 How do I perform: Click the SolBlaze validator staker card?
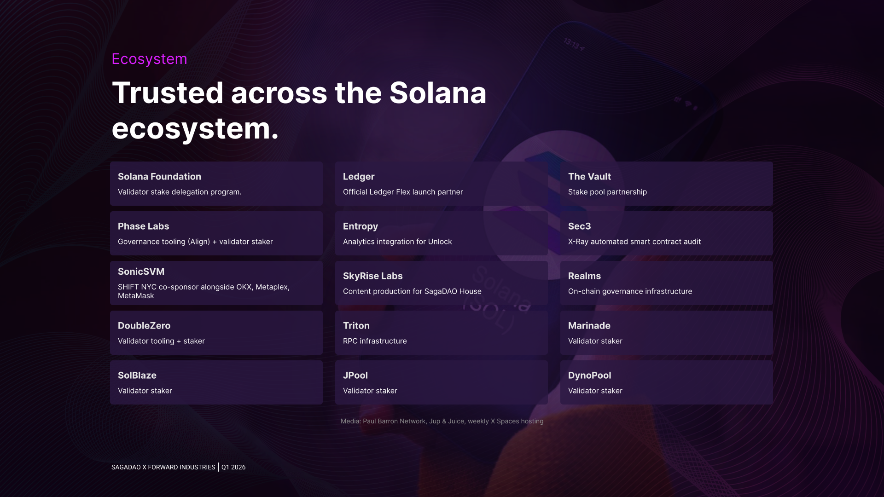pyautogui.click(x=216, y=382)
